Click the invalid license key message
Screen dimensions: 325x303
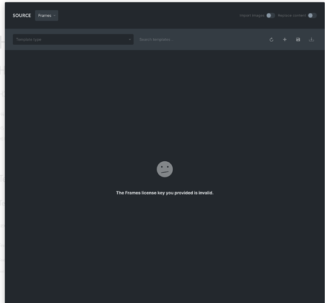[164, 193]
